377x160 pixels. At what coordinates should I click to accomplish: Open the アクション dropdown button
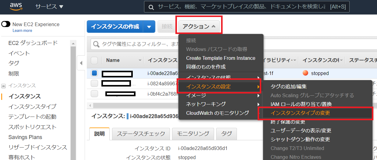pos(199,27)
